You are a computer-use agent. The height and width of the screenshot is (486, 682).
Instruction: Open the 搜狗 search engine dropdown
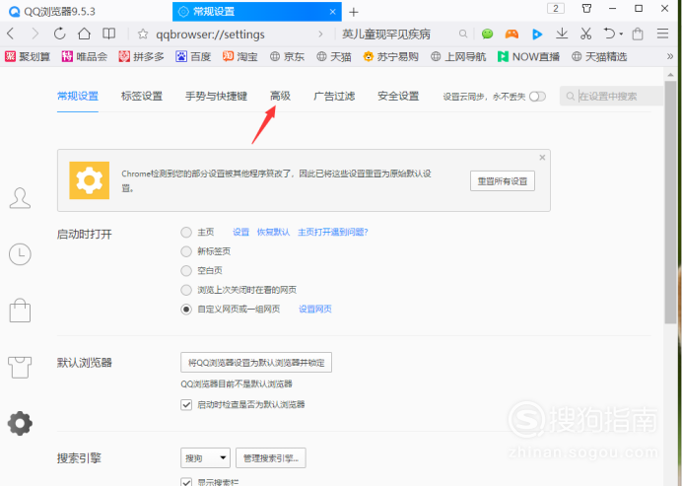[205, 458]
